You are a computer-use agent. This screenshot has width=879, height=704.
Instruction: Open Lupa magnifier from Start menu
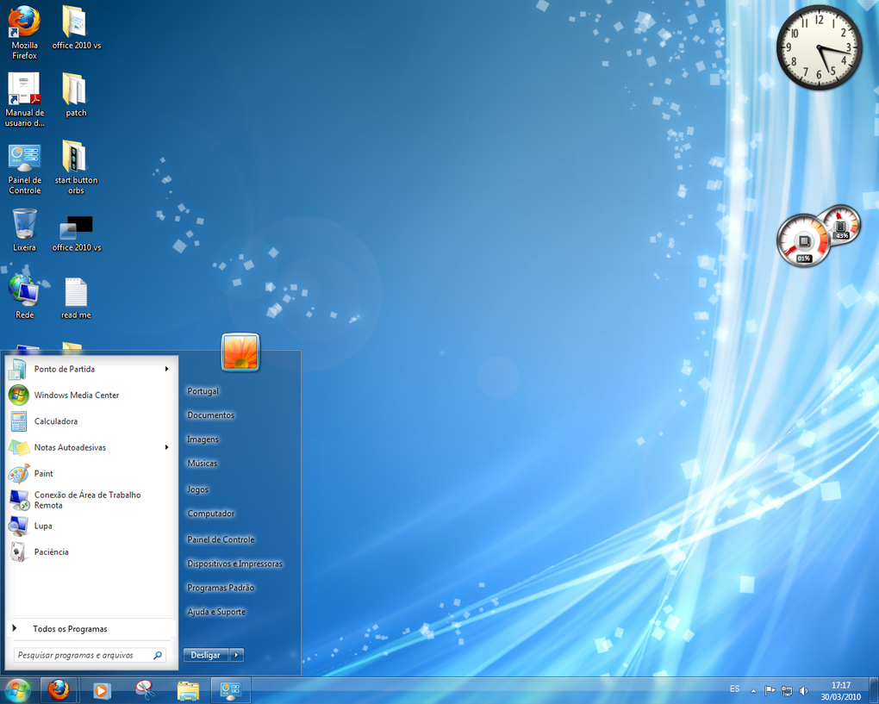coord(91,526)
